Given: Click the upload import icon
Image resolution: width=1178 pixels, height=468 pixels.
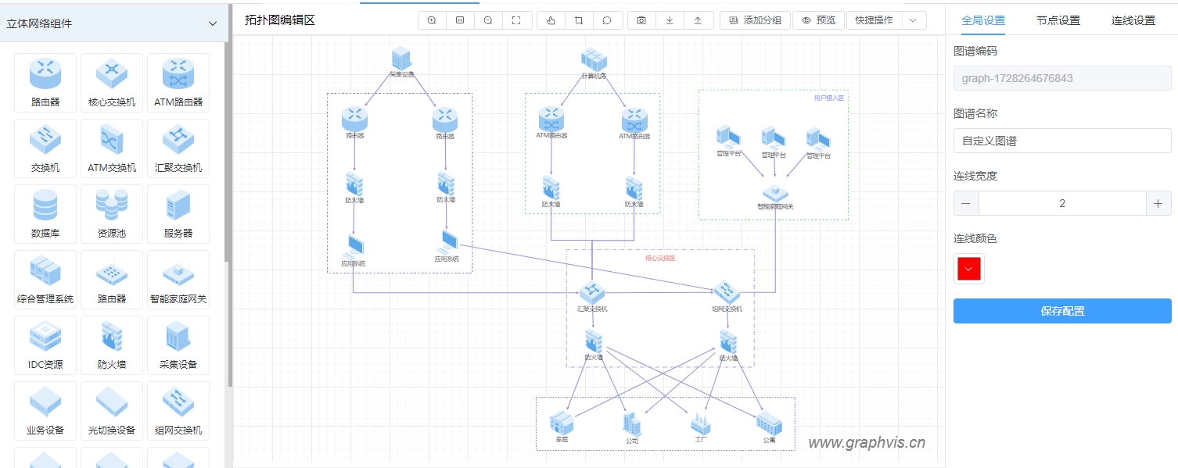Looking at the screenshot, I should coord(698,20).
